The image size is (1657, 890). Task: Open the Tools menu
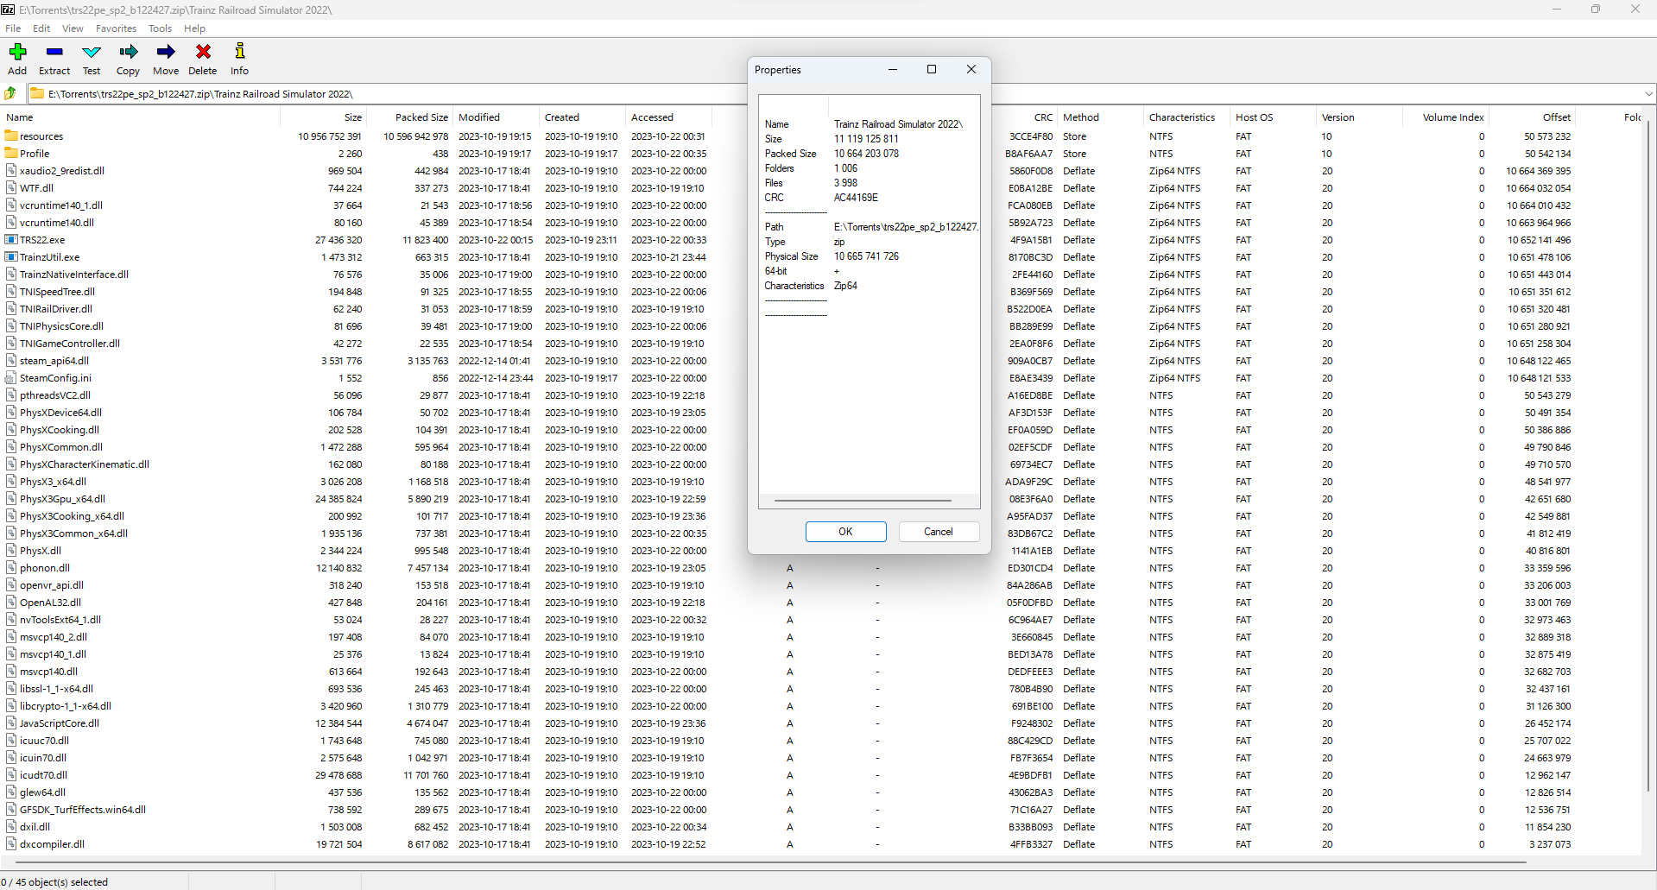point(160,28)
